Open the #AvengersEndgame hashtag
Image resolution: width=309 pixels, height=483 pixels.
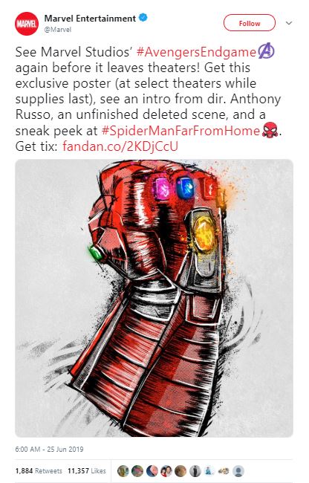tap(196, 52)
